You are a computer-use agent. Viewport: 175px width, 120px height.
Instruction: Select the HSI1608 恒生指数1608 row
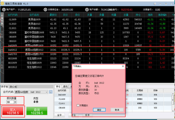89,58
